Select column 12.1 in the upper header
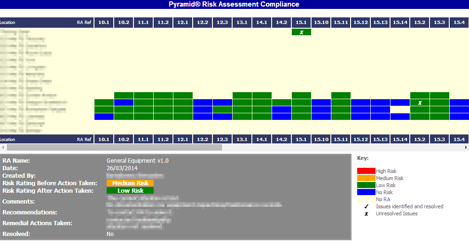 click(x=183, y=23)
